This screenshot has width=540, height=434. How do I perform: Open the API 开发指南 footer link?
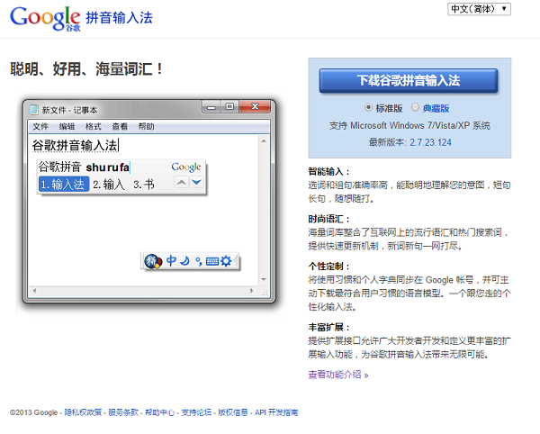[276, 412]
